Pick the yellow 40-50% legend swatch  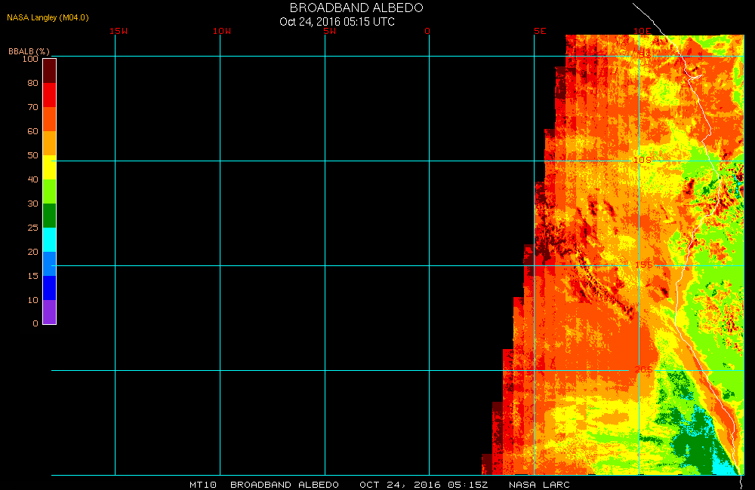pyautogui.click(x=49, y=167)
